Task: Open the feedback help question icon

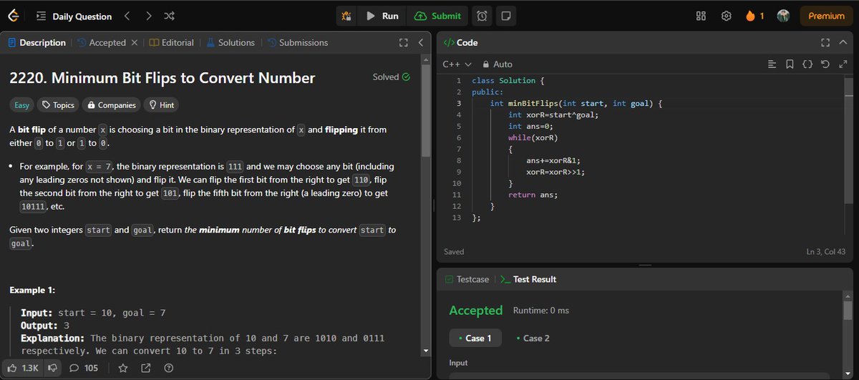Action: (x=169, y=368)
